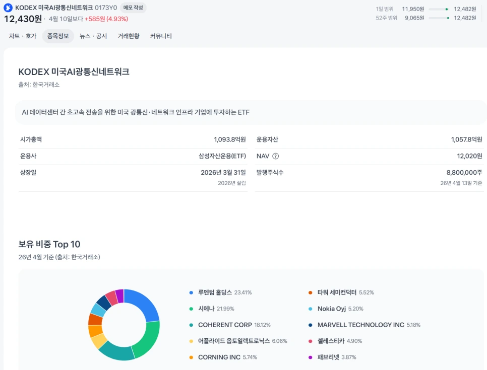The image size is (487, 370).
Task: Click the 운용사 value 삼성자산운용(ETF)
Action: [x=222, y=156]
